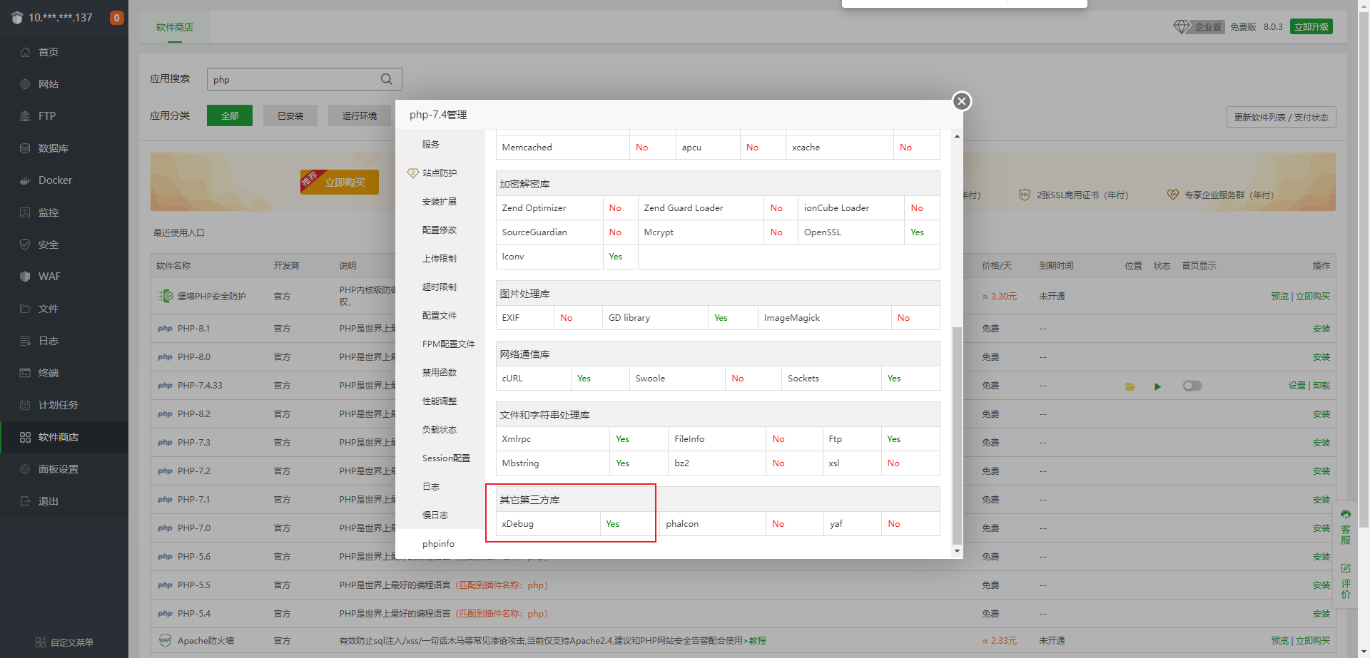Click the orange notification badge showing 0
The image size is (1370, 658).
(x=116, y=17)
